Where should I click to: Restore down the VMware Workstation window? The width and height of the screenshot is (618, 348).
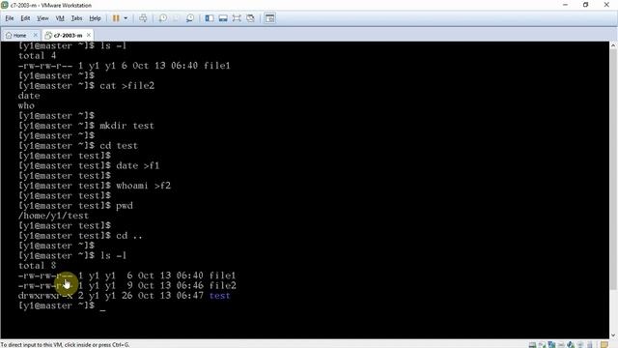[x=586, y=5]
